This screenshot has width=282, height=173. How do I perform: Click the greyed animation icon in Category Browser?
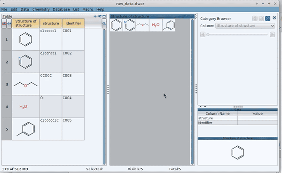pos(255,18)
